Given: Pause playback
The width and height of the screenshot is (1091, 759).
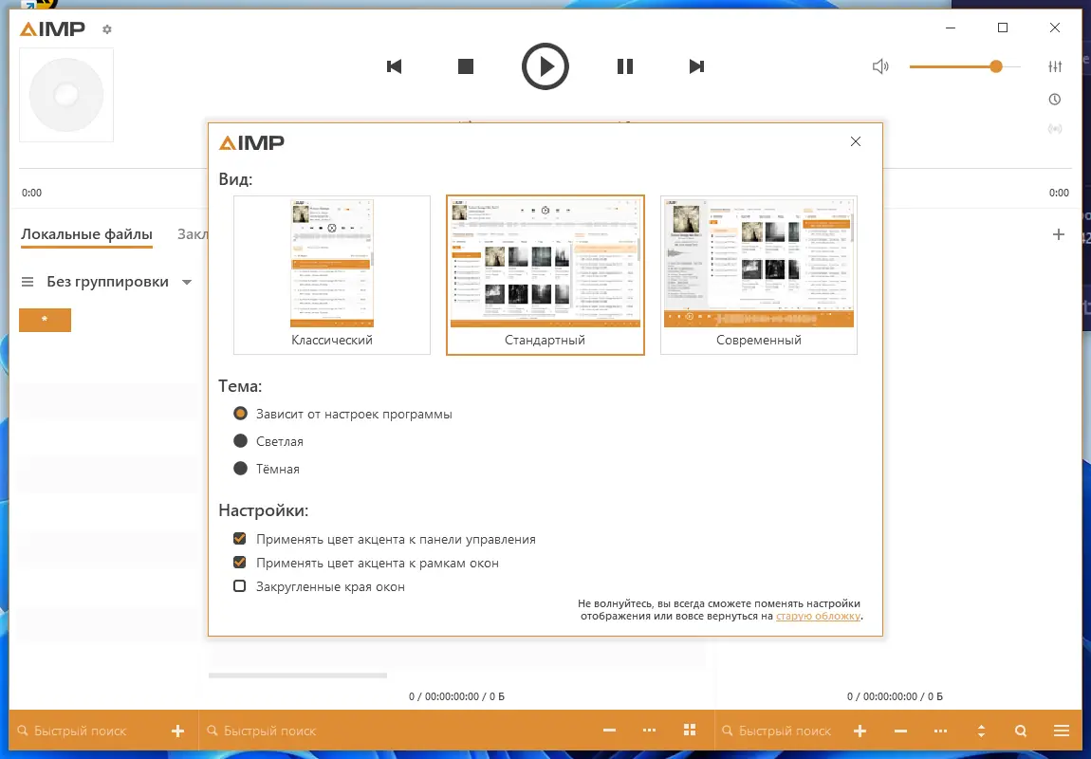Looking at the screenshot, I should [x=625, y=66].
